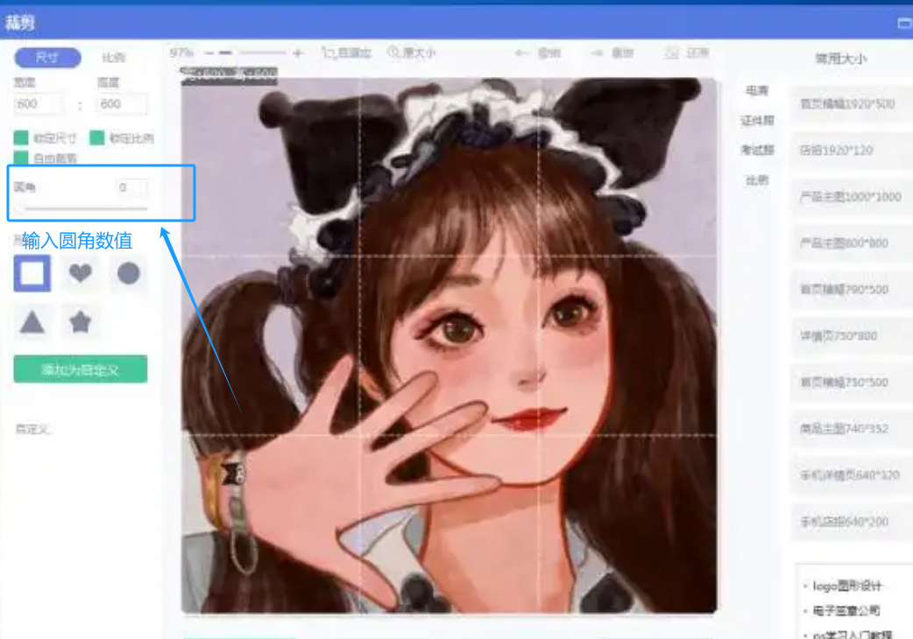This screenshot has width=913, height=639.
Task: Open the logo图形设计 link
Action: [847, 586]
